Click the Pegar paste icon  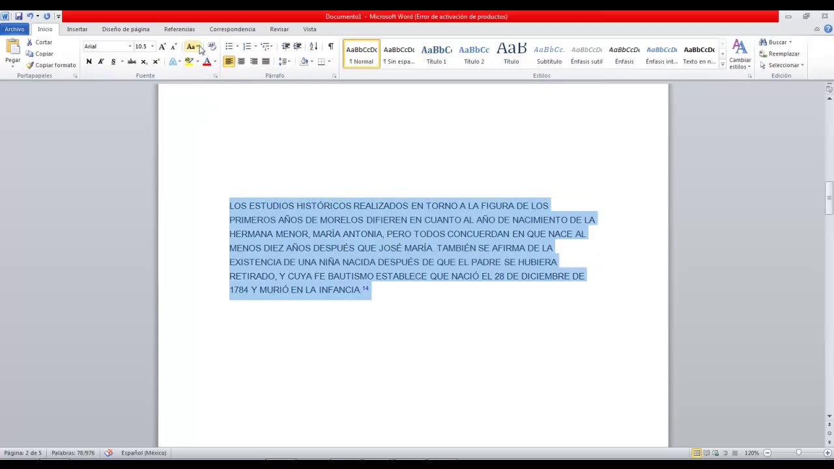pos(12,47)
